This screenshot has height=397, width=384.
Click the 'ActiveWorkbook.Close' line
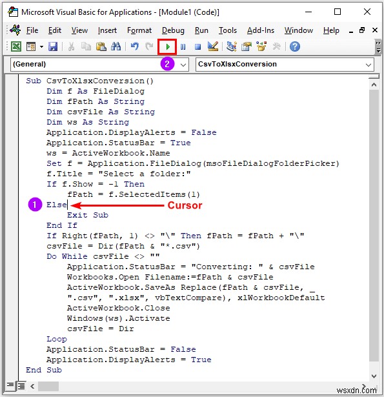[119, 308]
